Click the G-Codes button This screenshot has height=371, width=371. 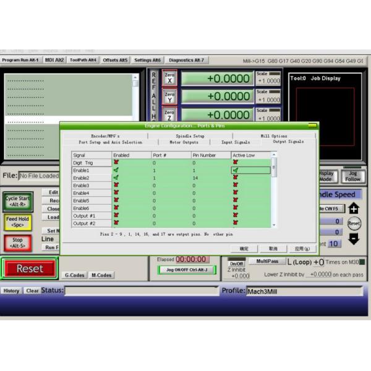[74, 275]
